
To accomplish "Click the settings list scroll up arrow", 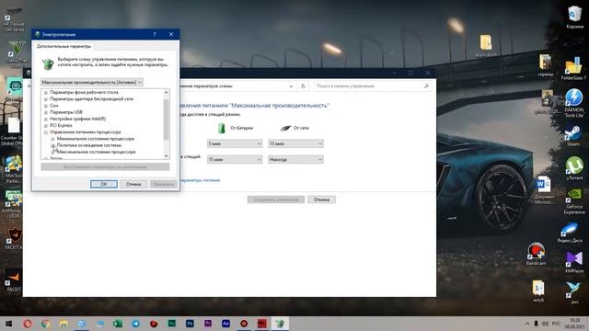I will [x=166, y=92].
